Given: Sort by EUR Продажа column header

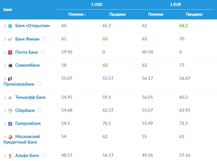Looking at the screenshot, I should coord(194,15).
